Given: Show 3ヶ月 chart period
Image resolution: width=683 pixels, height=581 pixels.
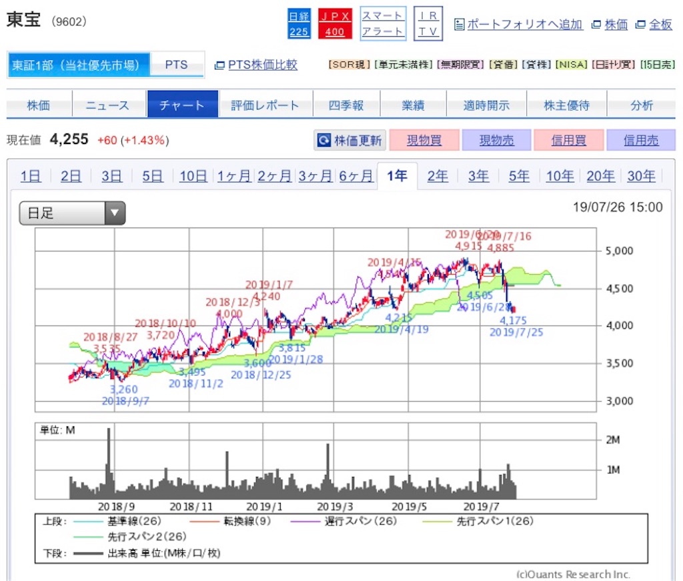Looking at the screenshot, I should [x=315, y=176].
